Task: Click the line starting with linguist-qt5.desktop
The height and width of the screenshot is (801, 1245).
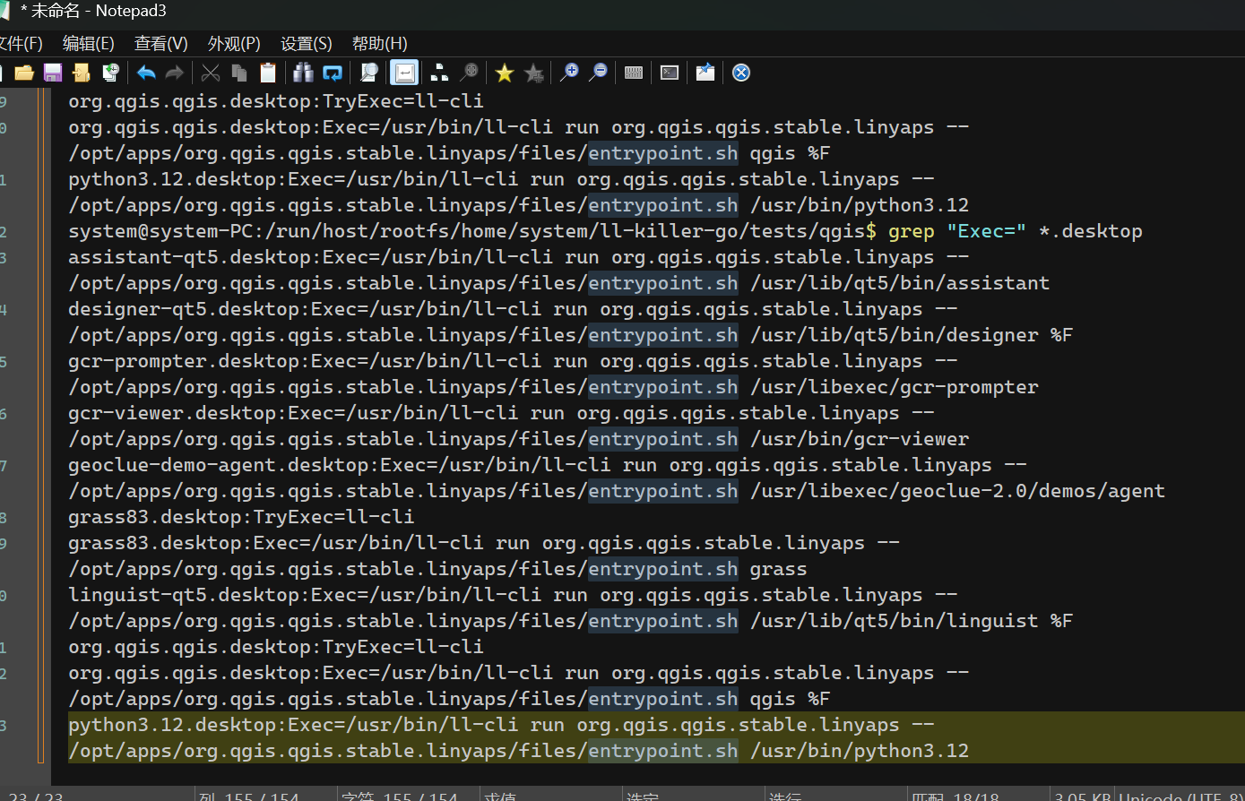Action: pyautogui.click(x=513, y=595)
